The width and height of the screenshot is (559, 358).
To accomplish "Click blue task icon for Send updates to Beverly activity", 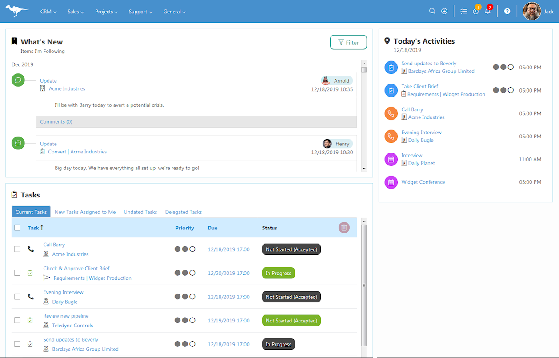I will click(391, 68).
